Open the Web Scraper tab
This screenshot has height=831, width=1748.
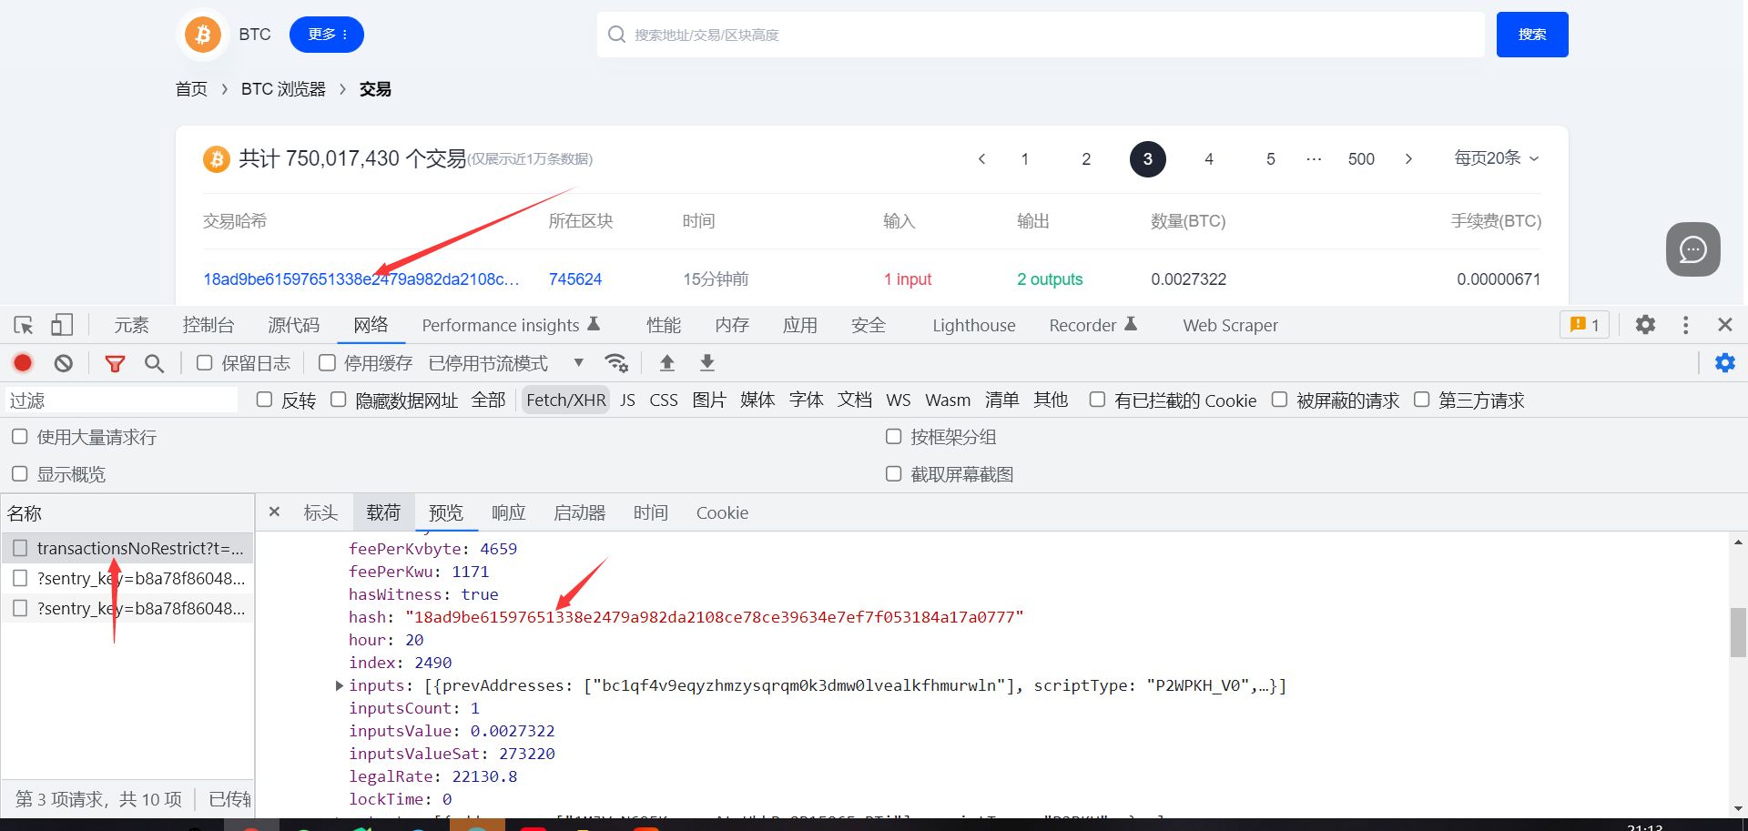pyautogui.click(x=1230, y=325)
